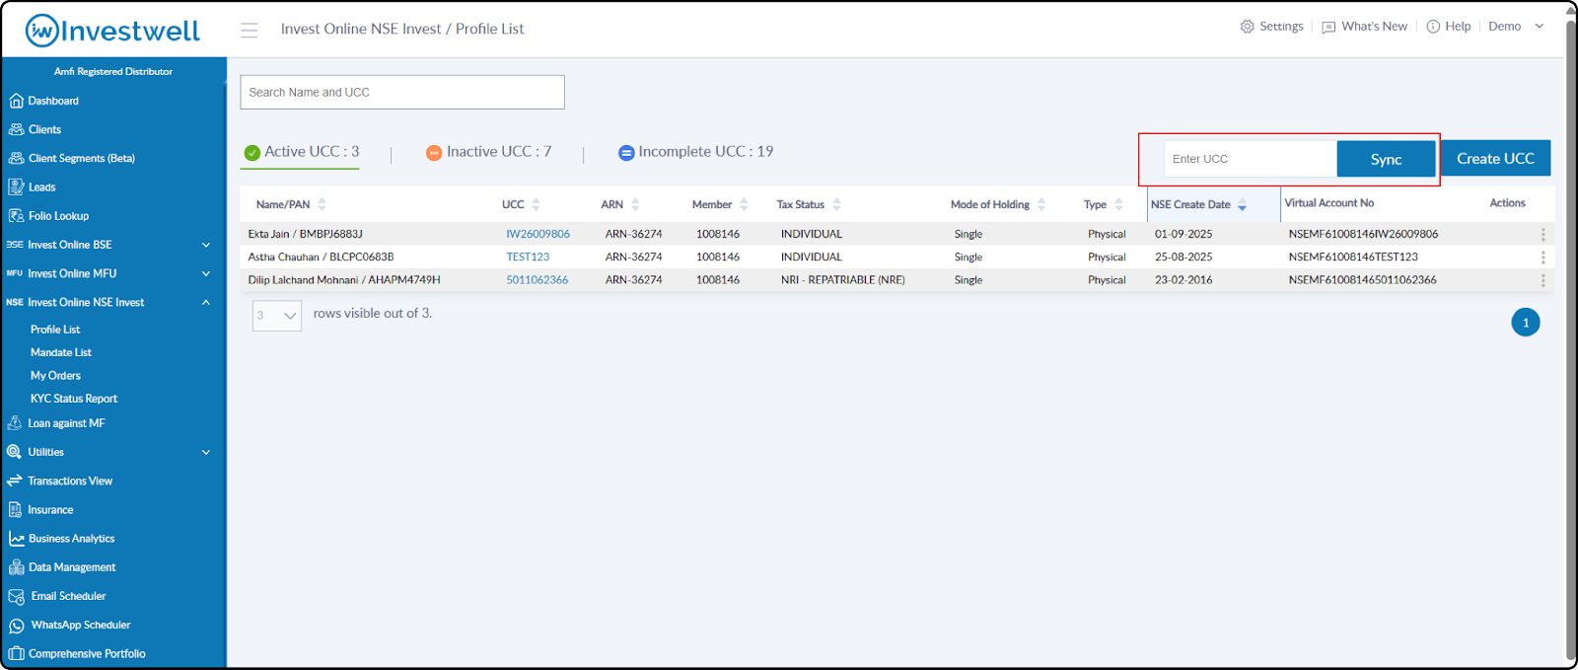This screenshot has height=670, width=1578.
Task: Click the Folio Lookup icon
Action: (x=16, y=215)
